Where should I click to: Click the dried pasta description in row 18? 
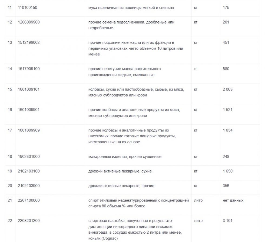pyautogui.click(x=125, y=157)
